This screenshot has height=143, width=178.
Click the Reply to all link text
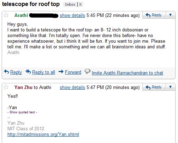pyautogui.click(x=43, y=72)
